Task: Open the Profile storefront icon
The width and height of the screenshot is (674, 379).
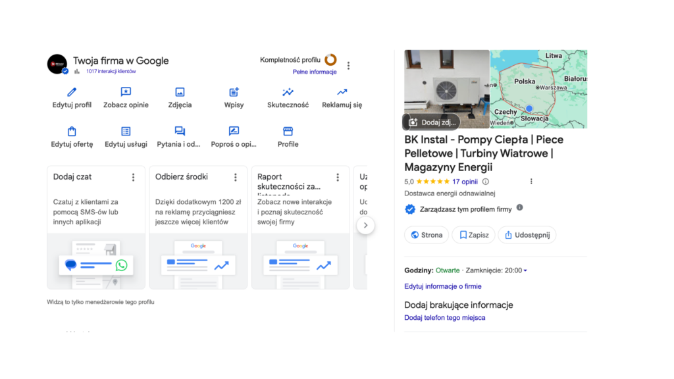Action: [x=288, y=132]
